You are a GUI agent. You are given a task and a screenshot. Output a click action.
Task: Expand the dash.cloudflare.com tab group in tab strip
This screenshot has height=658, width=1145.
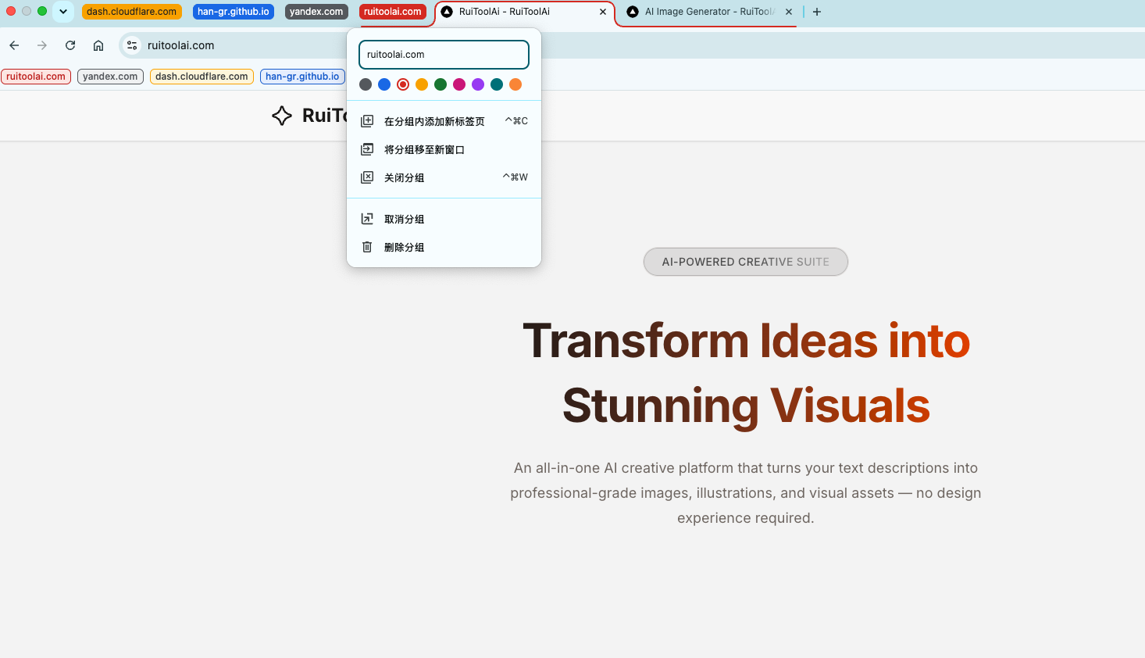(x=132, y=12)
